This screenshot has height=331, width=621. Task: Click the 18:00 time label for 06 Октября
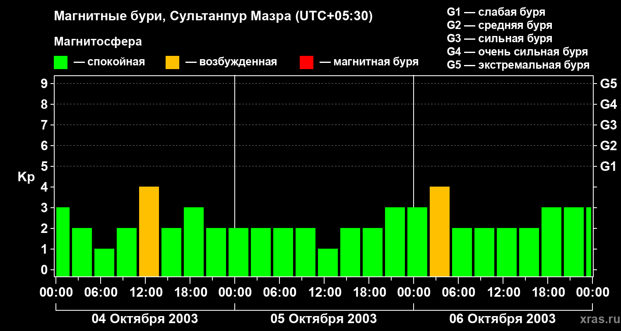548,293
